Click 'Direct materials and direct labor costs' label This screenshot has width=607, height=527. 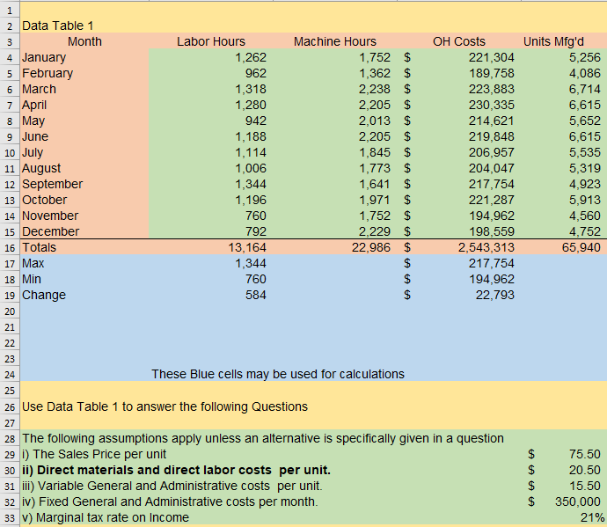click(177, 470)
